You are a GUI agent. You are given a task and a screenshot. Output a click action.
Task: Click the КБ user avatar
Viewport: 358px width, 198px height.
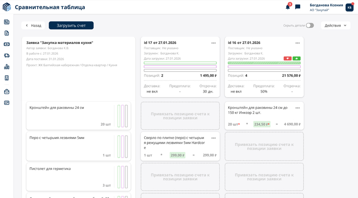point(349,8)
